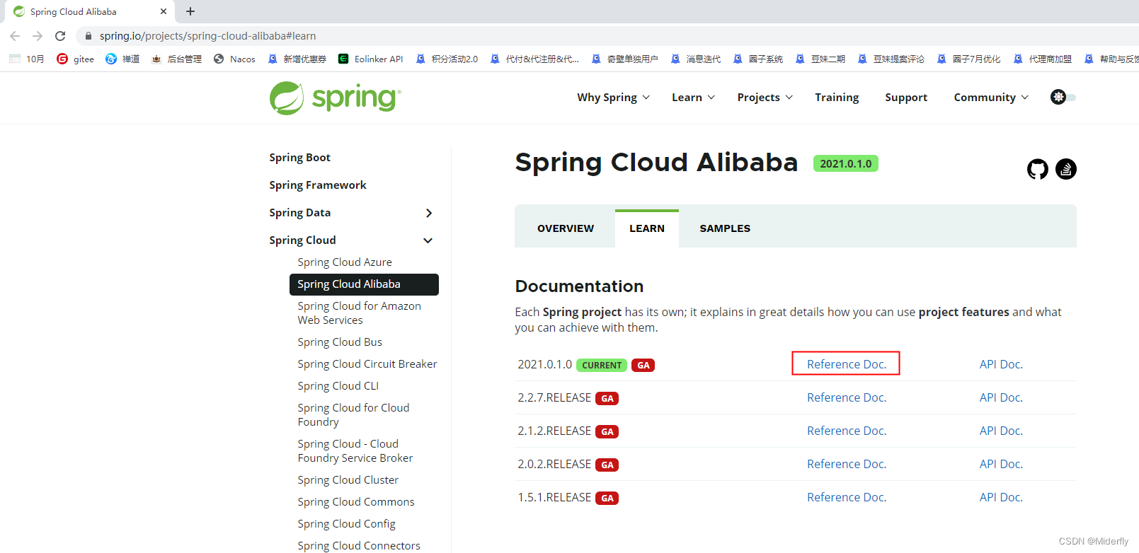This screenshot has height=553, width=1139.
Task: Open Reference Doc. for 2021.0.1.0
Action: pyautogui.click(x=847, y=364)
